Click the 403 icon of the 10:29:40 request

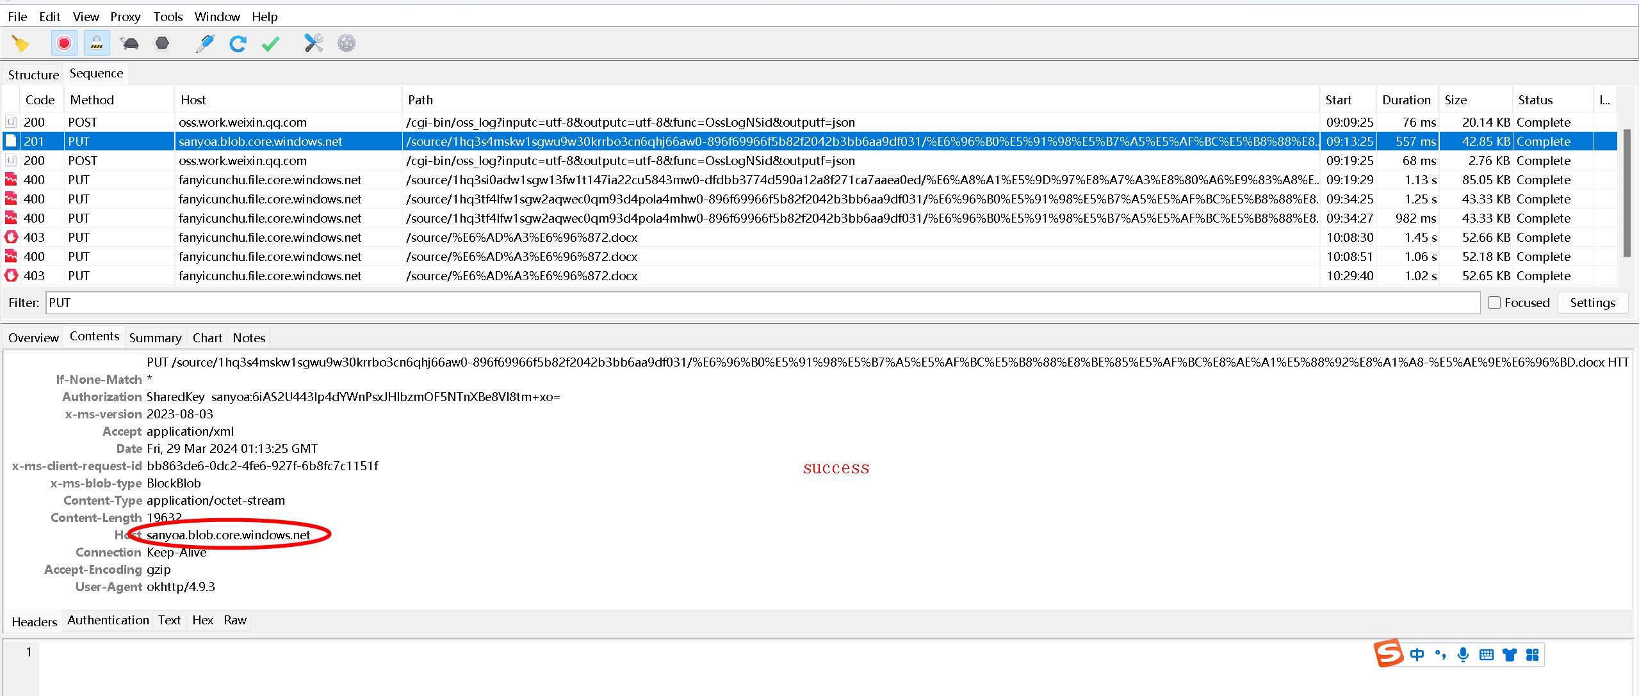coord(11,275)
